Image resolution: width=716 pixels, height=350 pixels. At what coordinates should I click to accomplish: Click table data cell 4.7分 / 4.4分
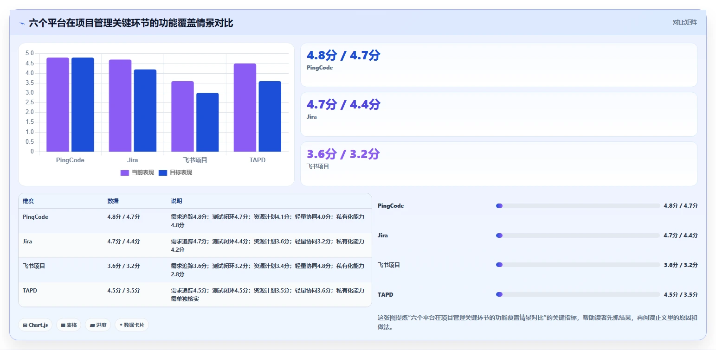(123, 242)
